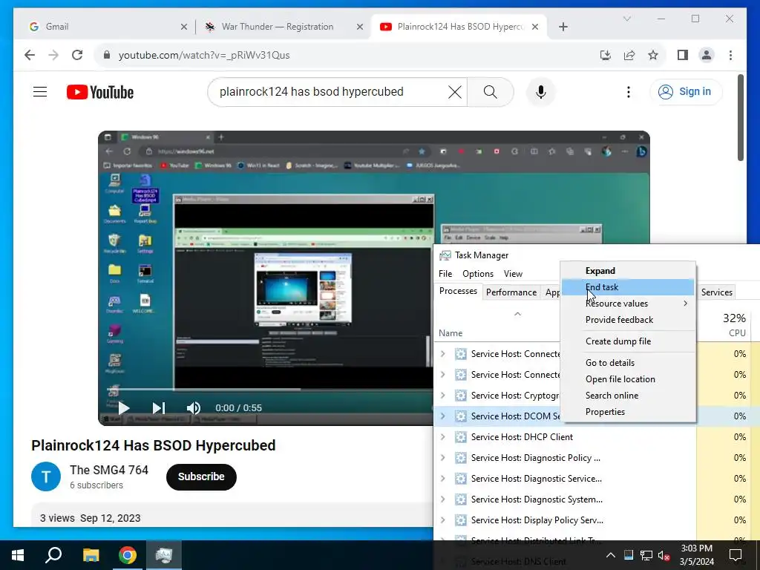Image resolution: width=760 pixels, height=570 pixels.
Task: Click the forward navigation arrow in Chrome
Action: point(53,55)
